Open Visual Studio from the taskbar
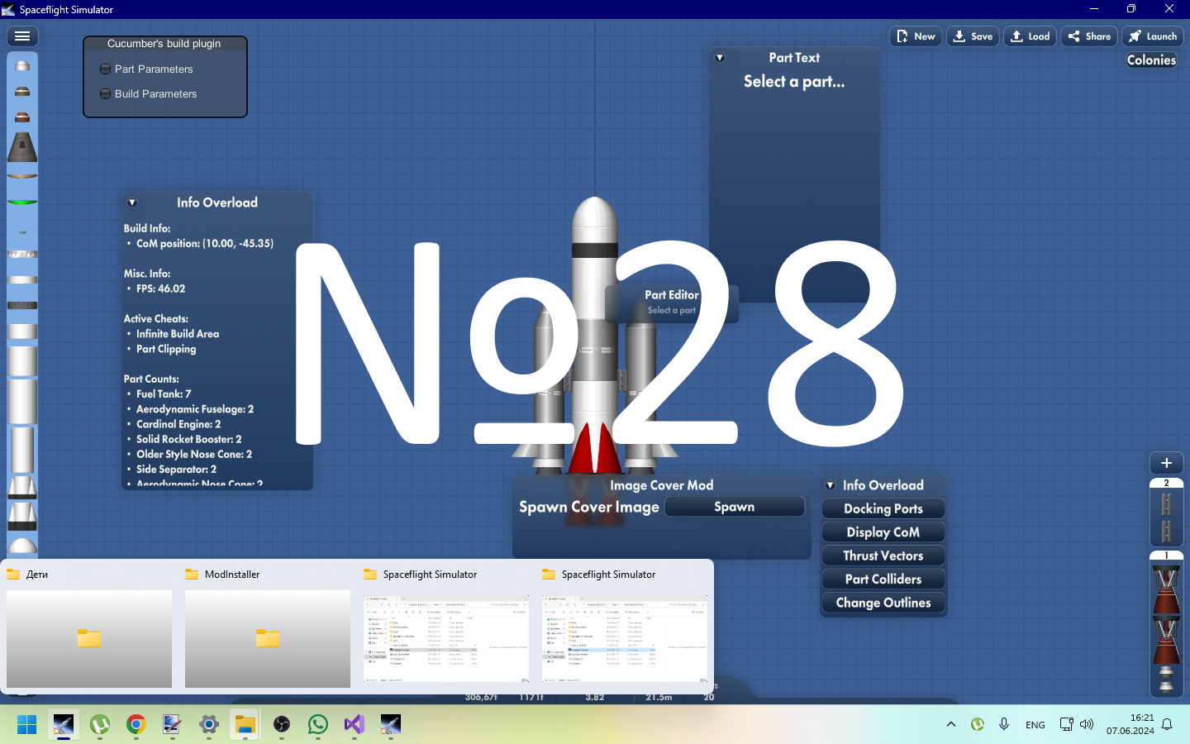The height and width of the screenshot is (744, 1190). tap(355, 725)
